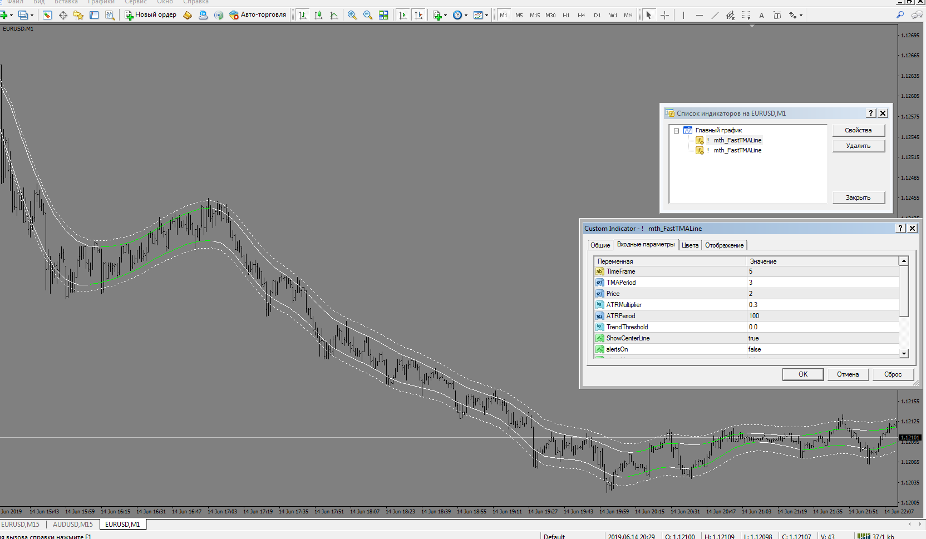The height and width of the screenshot is (539, 926).
Task: Open the chart templates dropdown arrow
Action: 486,15
